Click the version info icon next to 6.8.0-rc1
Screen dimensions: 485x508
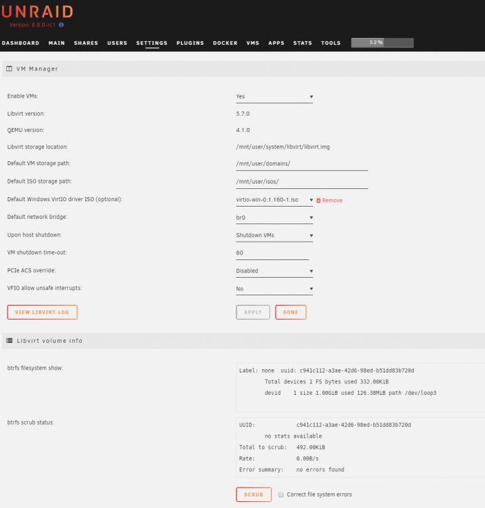[61, 25]
